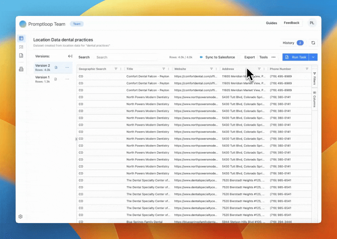Collapse the Versions panel with the arrow
Image resolution: width=337 pixels, height=239 pixels.
point(70,56)
